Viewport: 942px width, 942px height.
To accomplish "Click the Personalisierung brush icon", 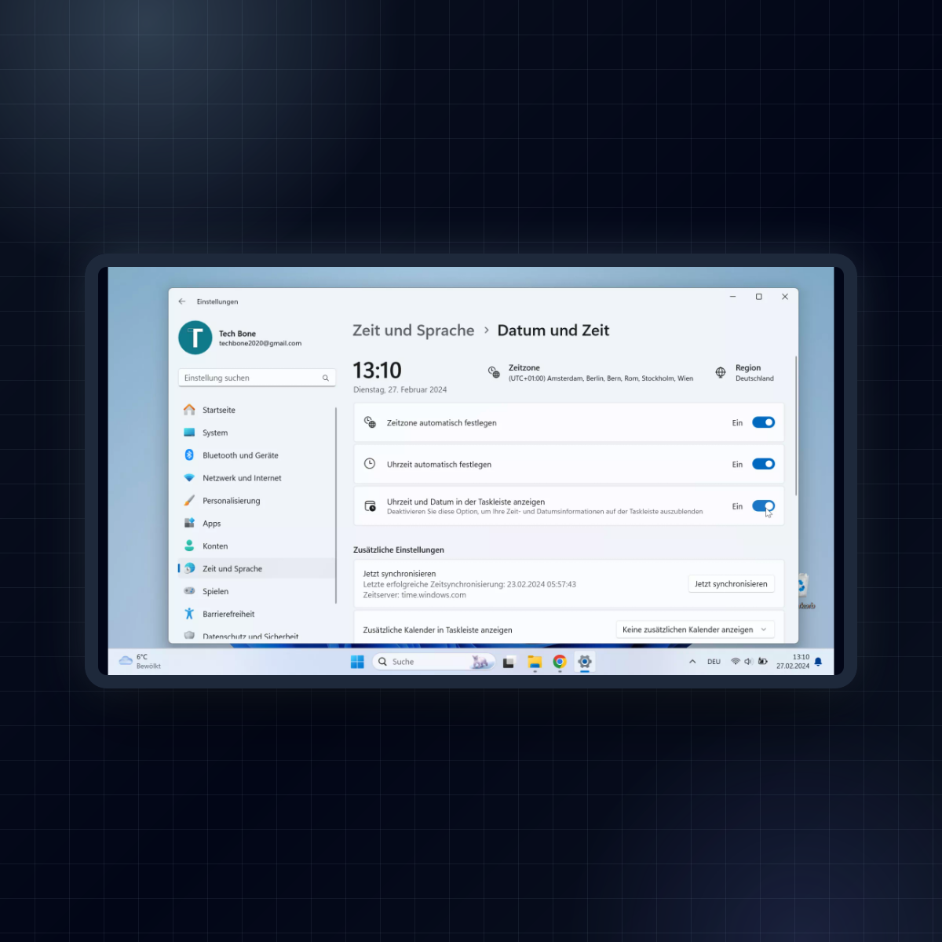I will pyautogui.click(x=189, y=500).
